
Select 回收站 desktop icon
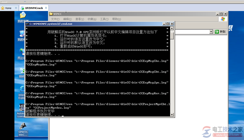[x=22, y=73]
